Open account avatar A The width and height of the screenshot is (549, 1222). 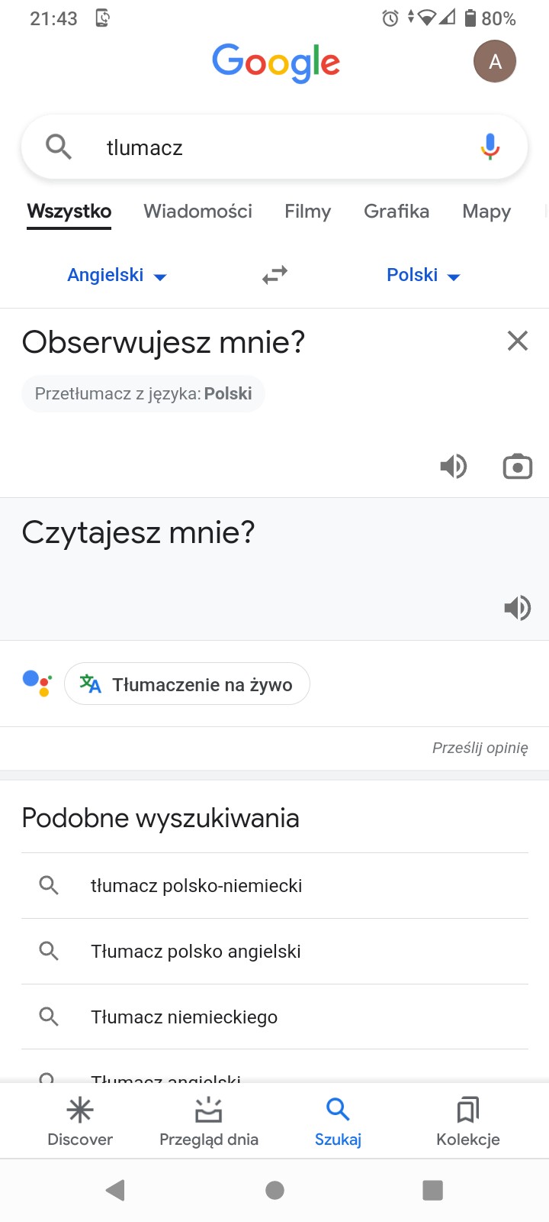(495, 62)
